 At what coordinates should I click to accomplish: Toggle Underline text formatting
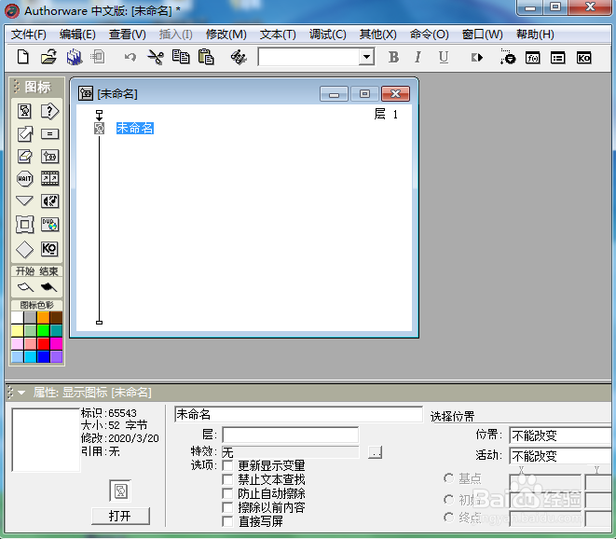tap(444, 58)
